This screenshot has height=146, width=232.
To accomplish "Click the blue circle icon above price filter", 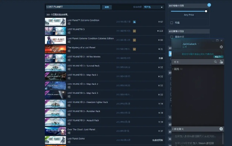I will [x=209, y=5].
